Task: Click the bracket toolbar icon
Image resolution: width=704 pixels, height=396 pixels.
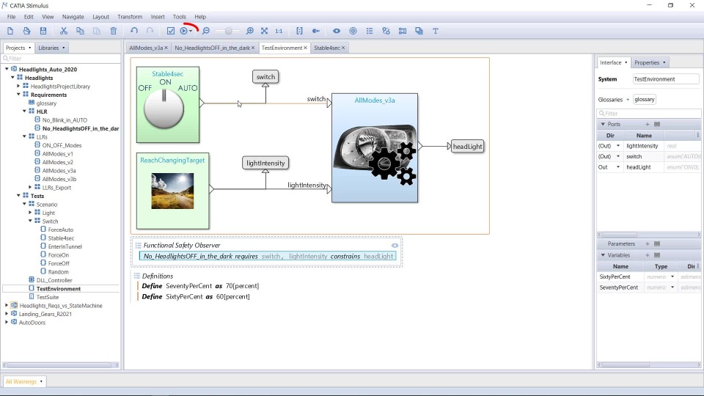Action: pos(299,31)
